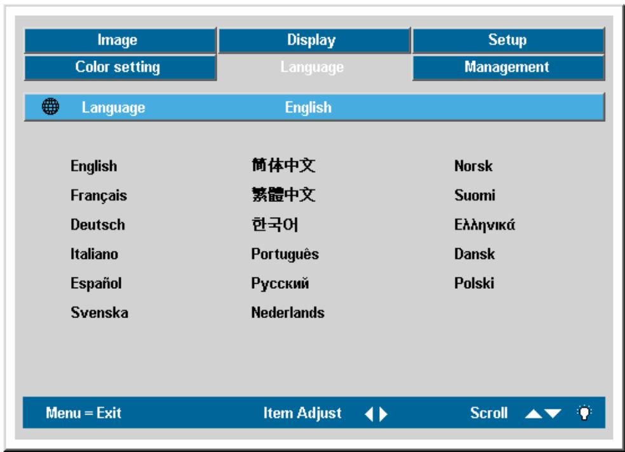Click the Scroll up arrow

click(534, 414)
